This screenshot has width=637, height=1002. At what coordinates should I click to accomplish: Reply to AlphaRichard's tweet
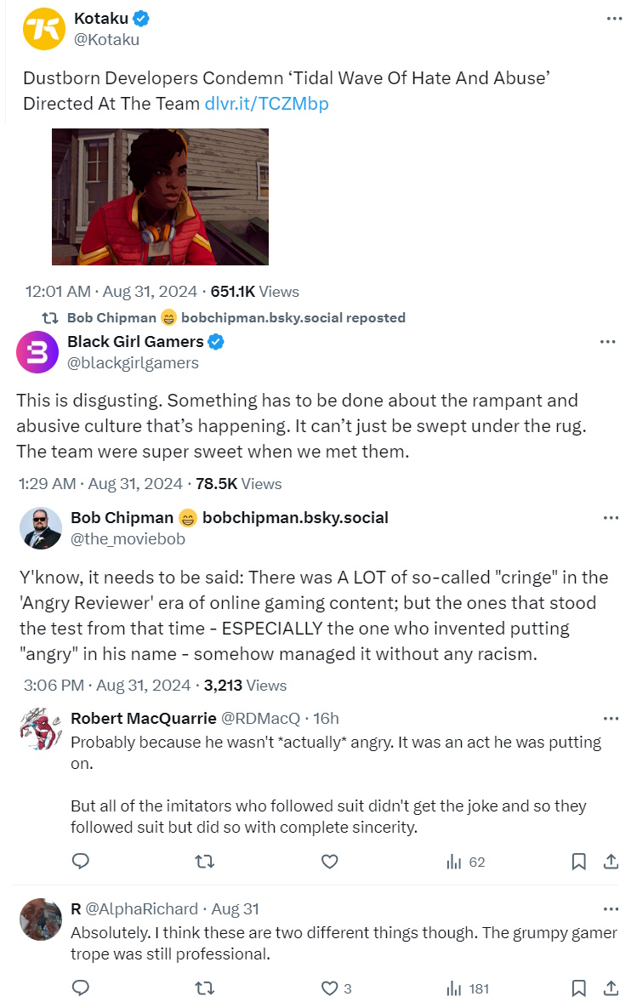click(x=81, y=988)
